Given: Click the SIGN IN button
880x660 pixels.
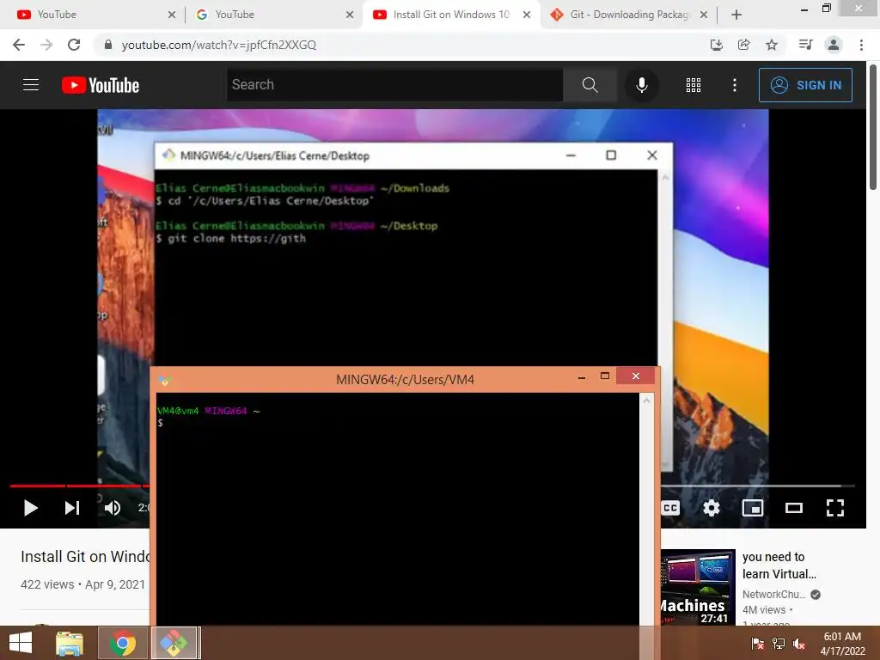Looking at the screenshot, I should point(805,85).
